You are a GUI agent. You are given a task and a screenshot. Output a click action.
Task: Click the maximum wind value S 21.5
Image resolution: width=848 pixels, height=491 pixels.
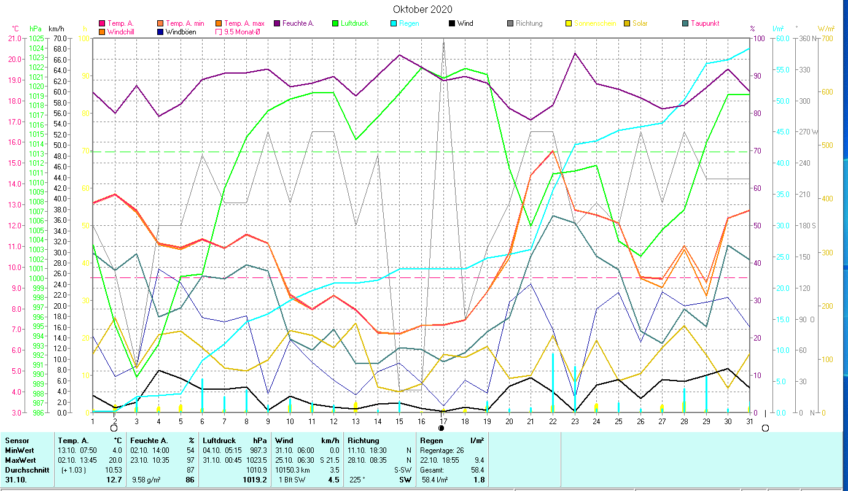329,460
